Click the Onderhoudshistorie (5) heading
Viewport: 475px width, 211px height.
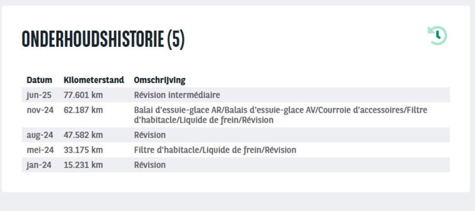[103, 39]
